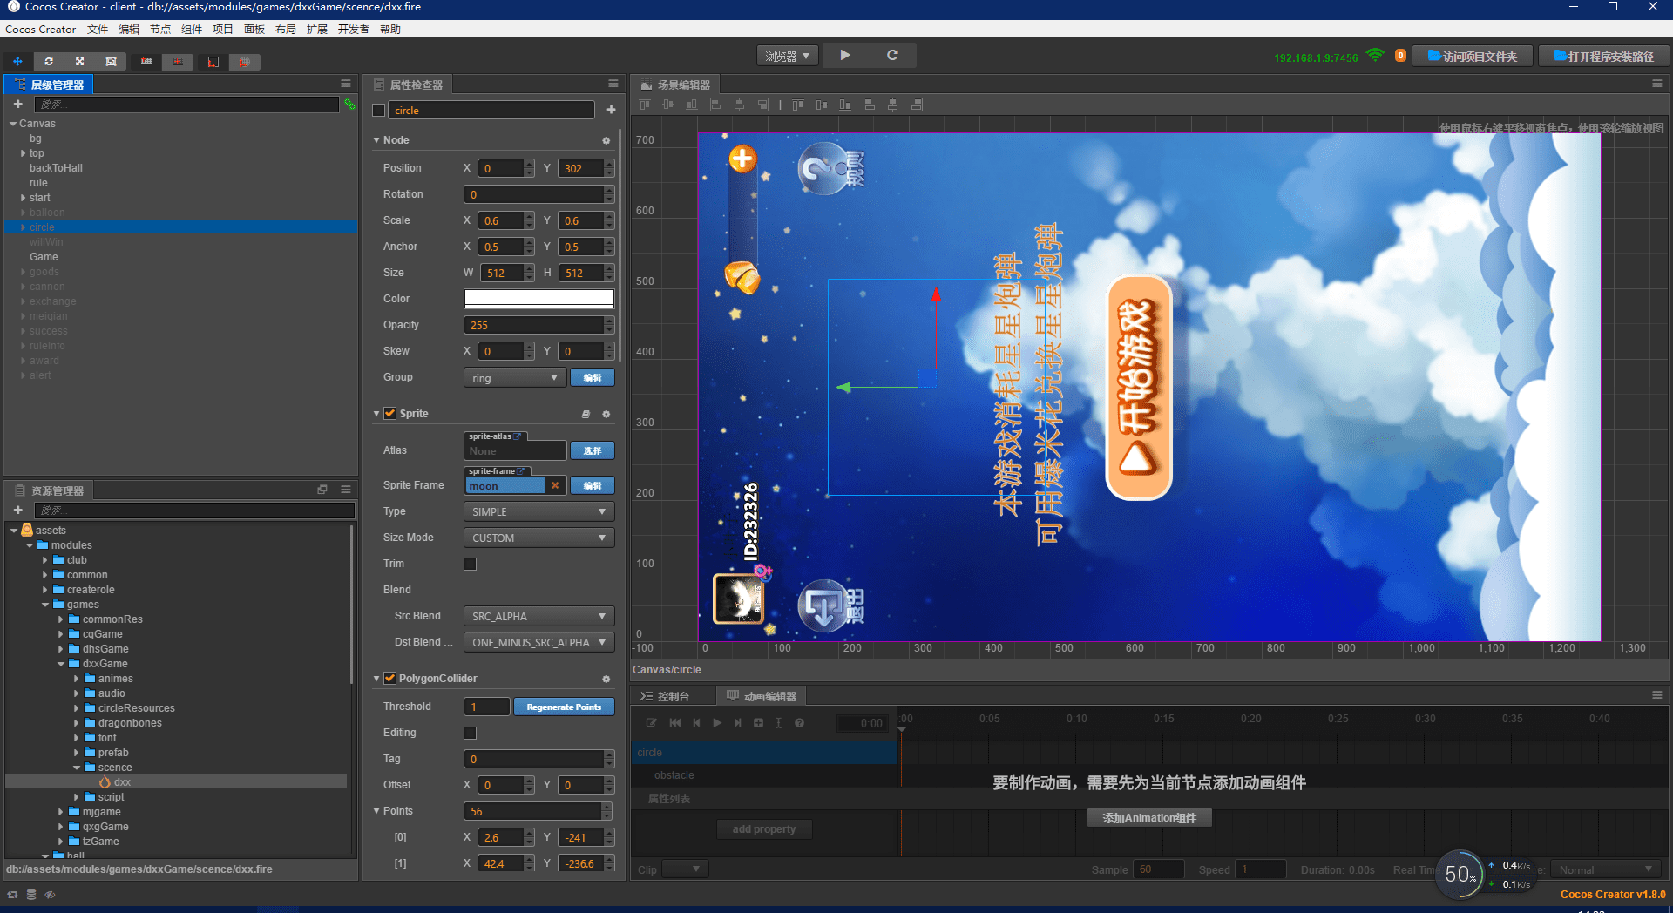This screenshot has height=913, width=1673.
Task: Click the Position Y input field
Action: (581, 168)
